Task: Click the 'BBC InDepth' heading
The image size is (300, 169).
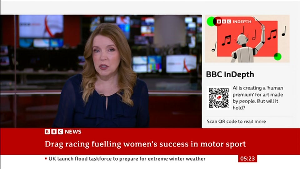Action: tap(230, 74)
